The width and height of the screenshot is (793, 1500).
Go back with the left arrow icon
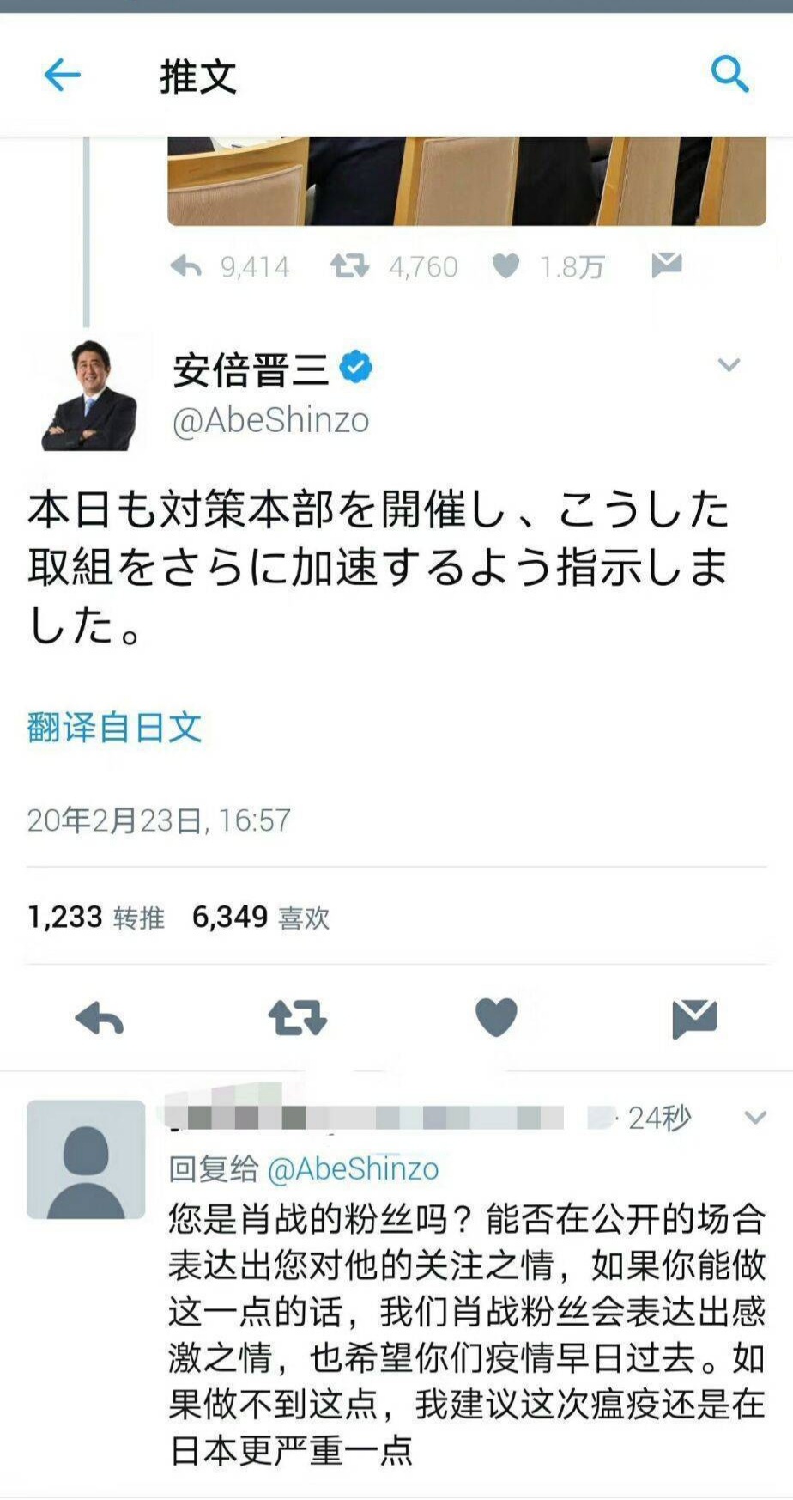tap(62, 76)
